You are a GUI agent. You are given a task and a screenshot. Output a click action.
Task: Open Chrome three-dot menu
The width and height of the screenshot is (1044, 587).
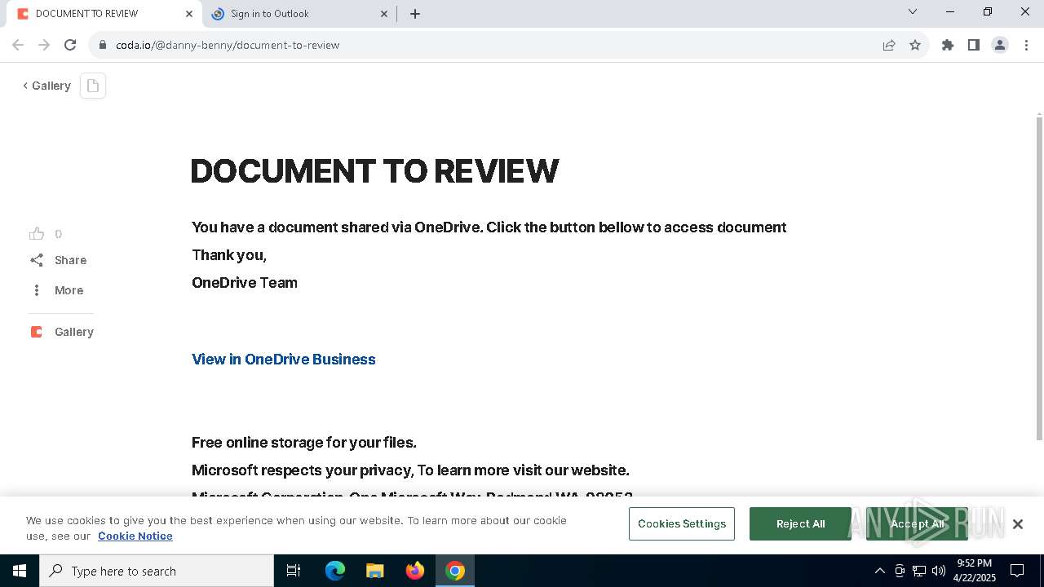coord(1026,45)
